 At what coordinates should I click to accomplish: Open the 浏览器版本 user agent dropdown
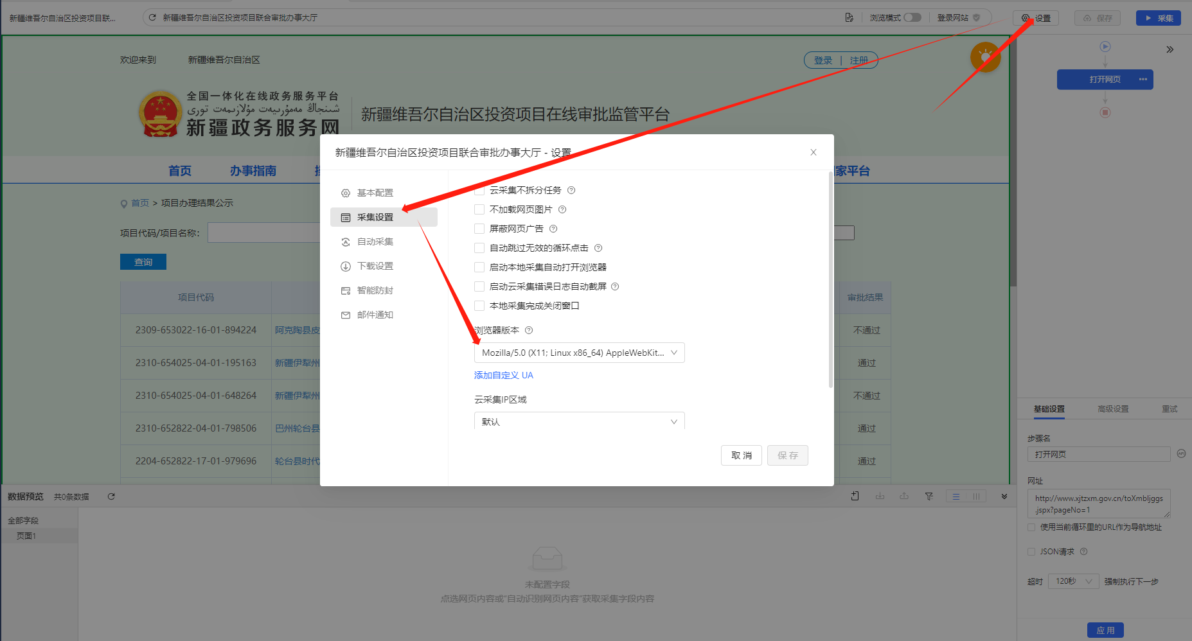tap(579, 353)
